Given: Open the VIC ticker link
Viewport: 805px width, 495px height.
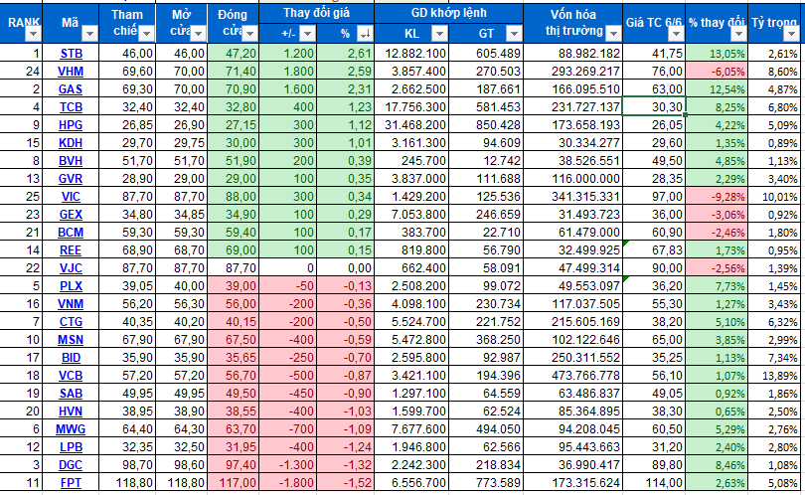Looking at the screenshot, I should click(x=71, y=197).
